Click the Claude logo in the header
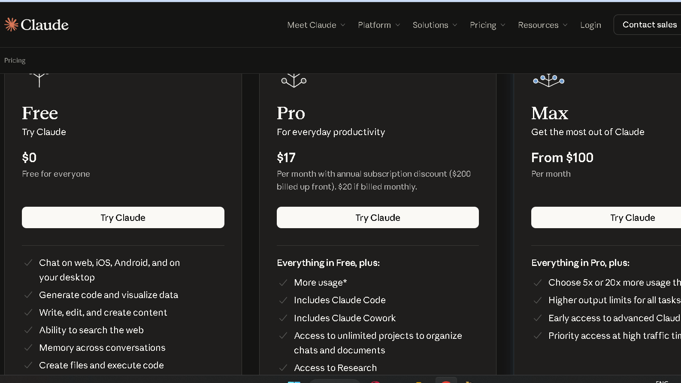 point(36,25)
